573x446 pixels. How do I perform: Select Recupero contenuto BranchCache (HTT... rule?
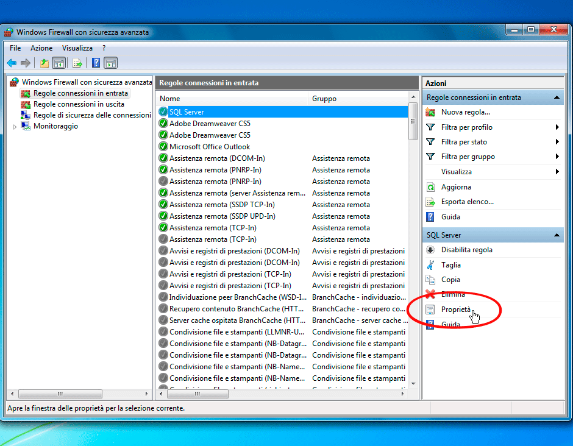237,309
